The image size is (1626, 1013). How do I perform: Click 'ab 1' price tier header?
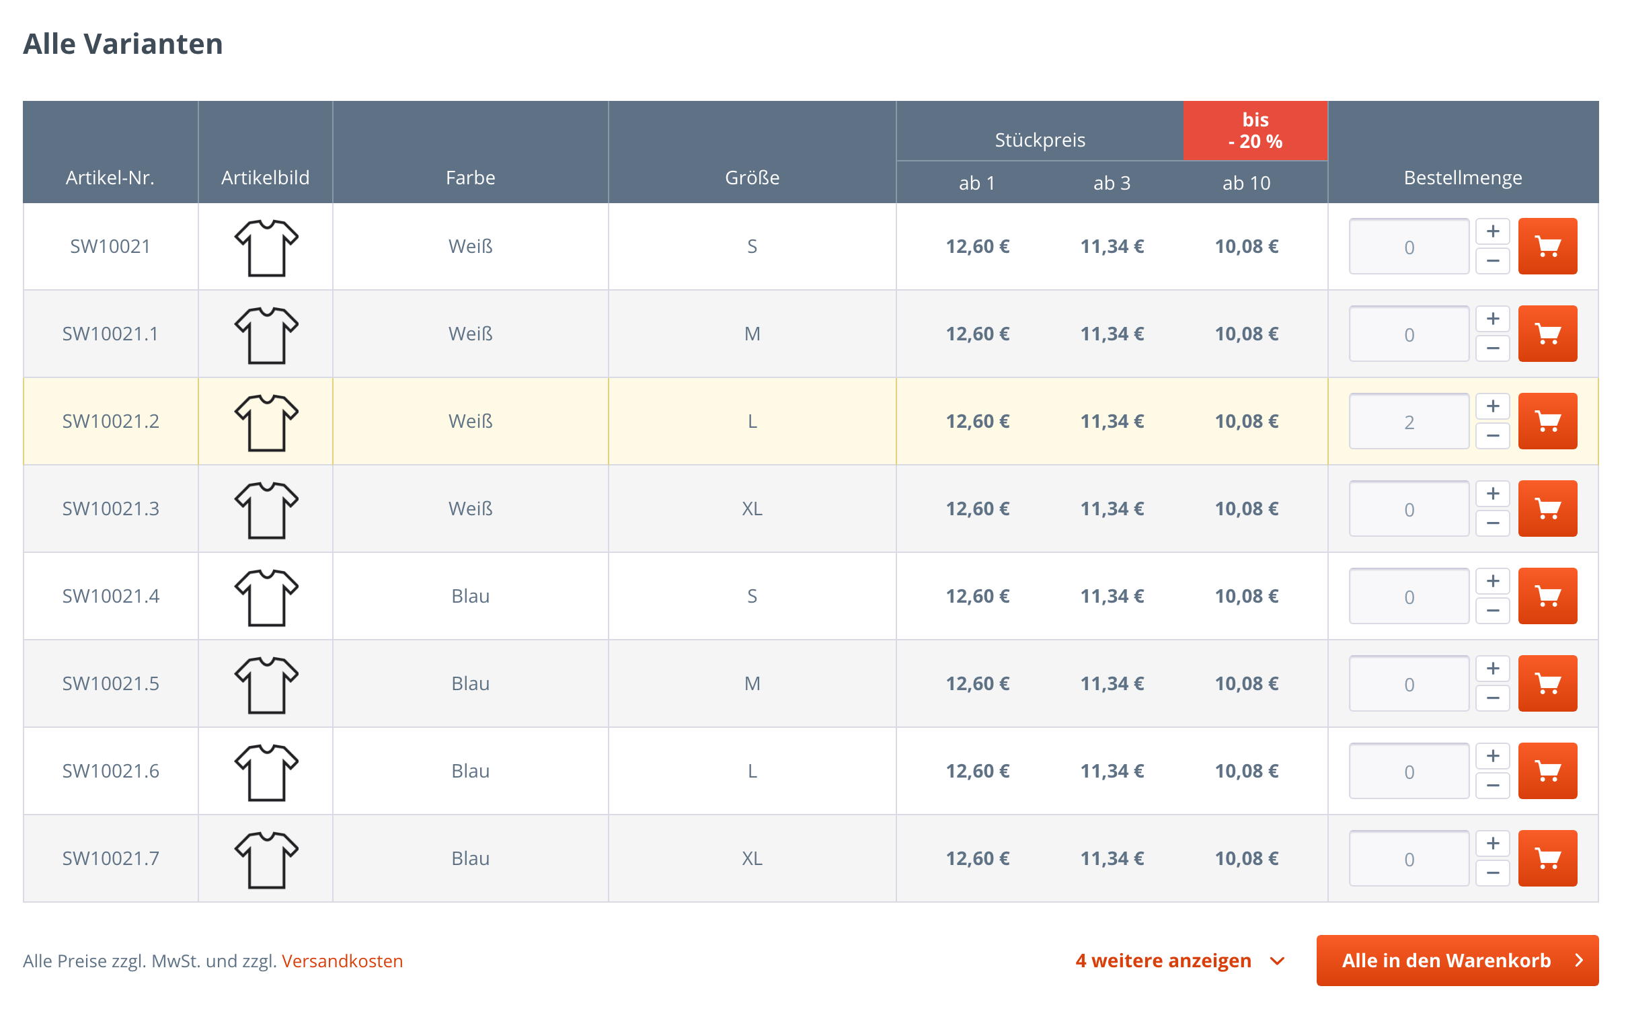point(976,183)
